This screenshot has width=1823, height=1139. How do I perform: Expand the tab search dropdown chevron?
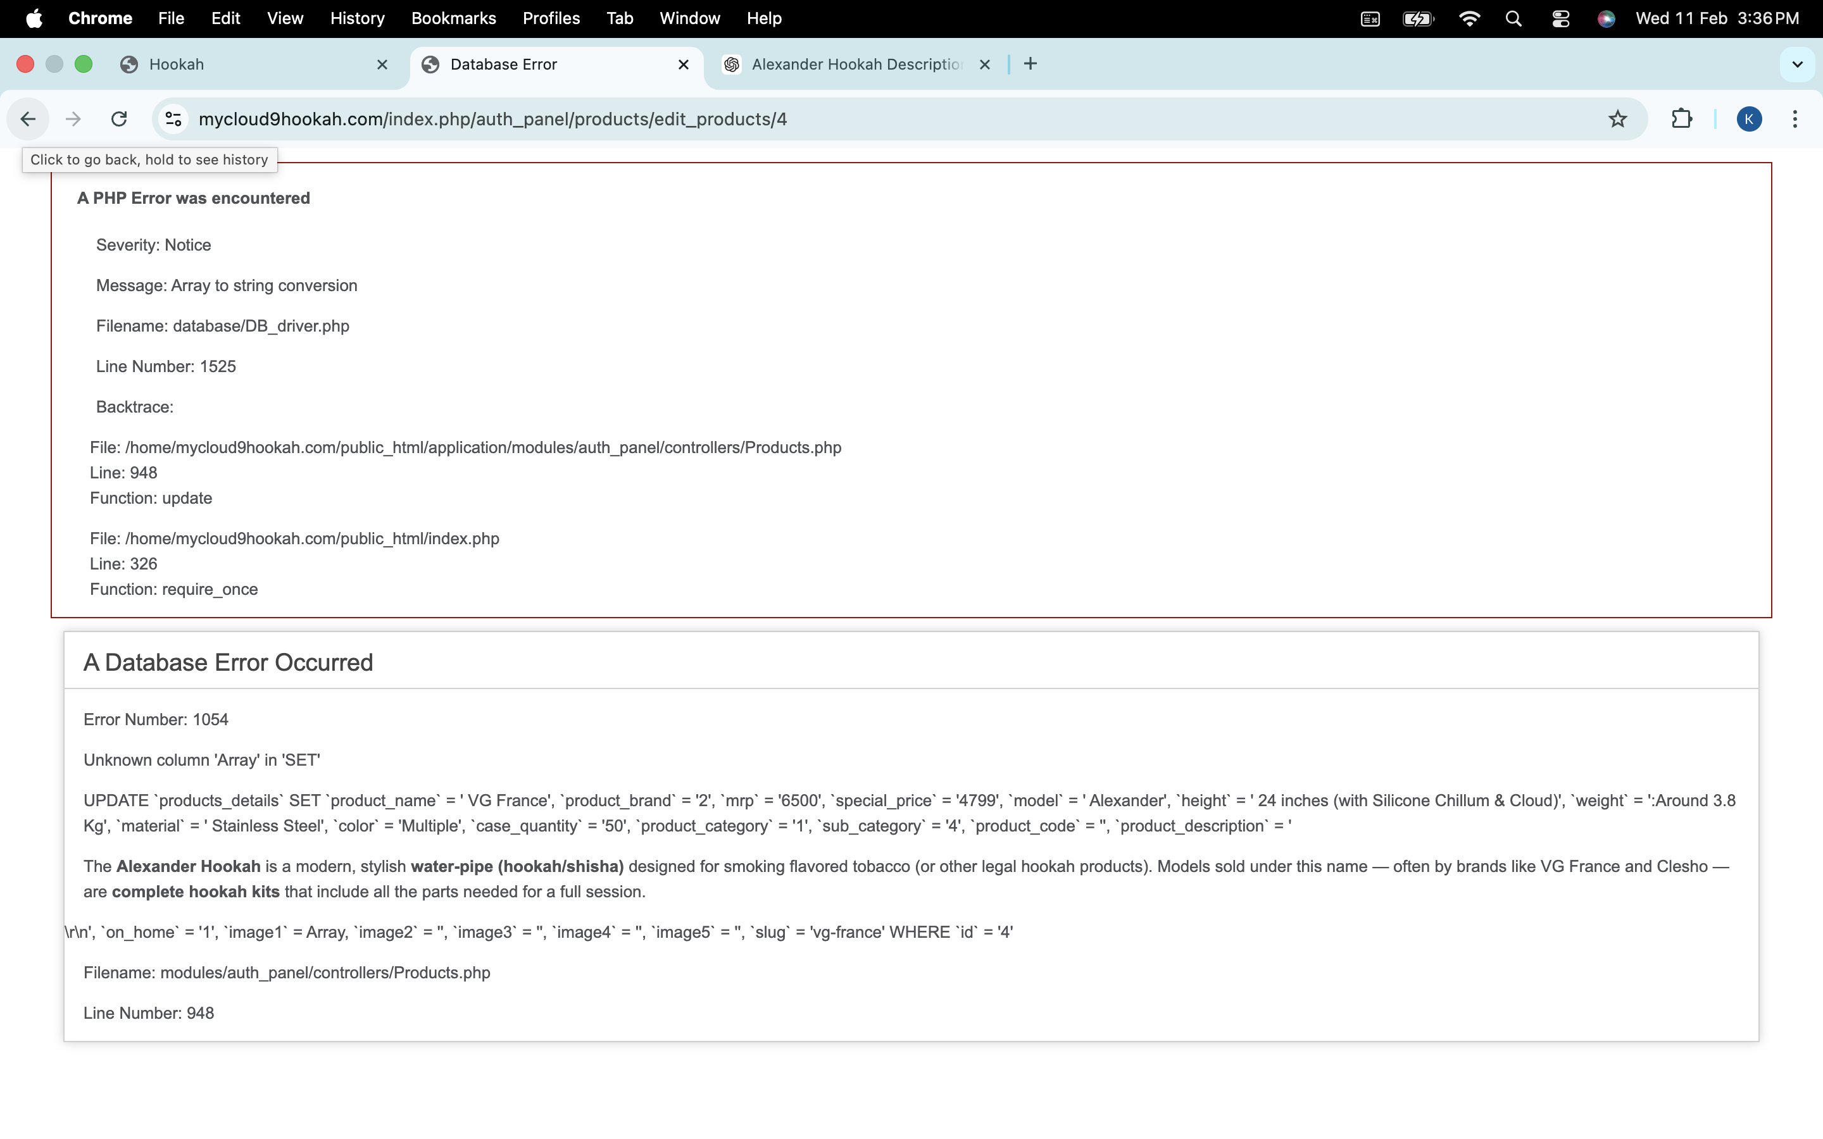tap(1798, 64)
